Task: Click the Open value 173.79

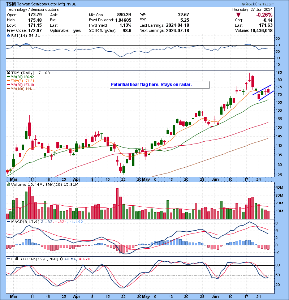Action: (35, 15)
